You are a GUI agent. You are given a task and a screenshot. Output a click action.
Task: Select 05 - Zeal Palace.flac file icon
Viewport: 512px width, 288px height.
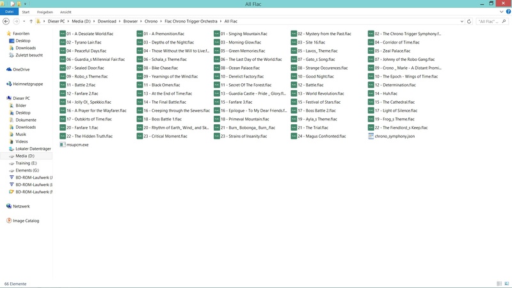point(371,51)
